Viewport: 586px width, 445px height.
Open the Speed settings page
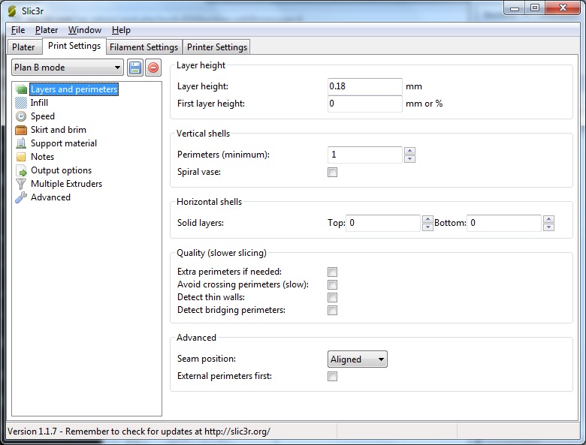pos(43,116)
